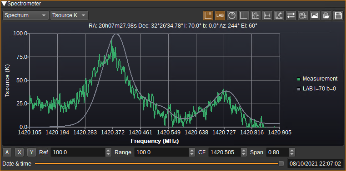The width and height of the screenshot is (346, 171).
Task: Click the horizontal span measurement icon
Action: click(267, 15)
